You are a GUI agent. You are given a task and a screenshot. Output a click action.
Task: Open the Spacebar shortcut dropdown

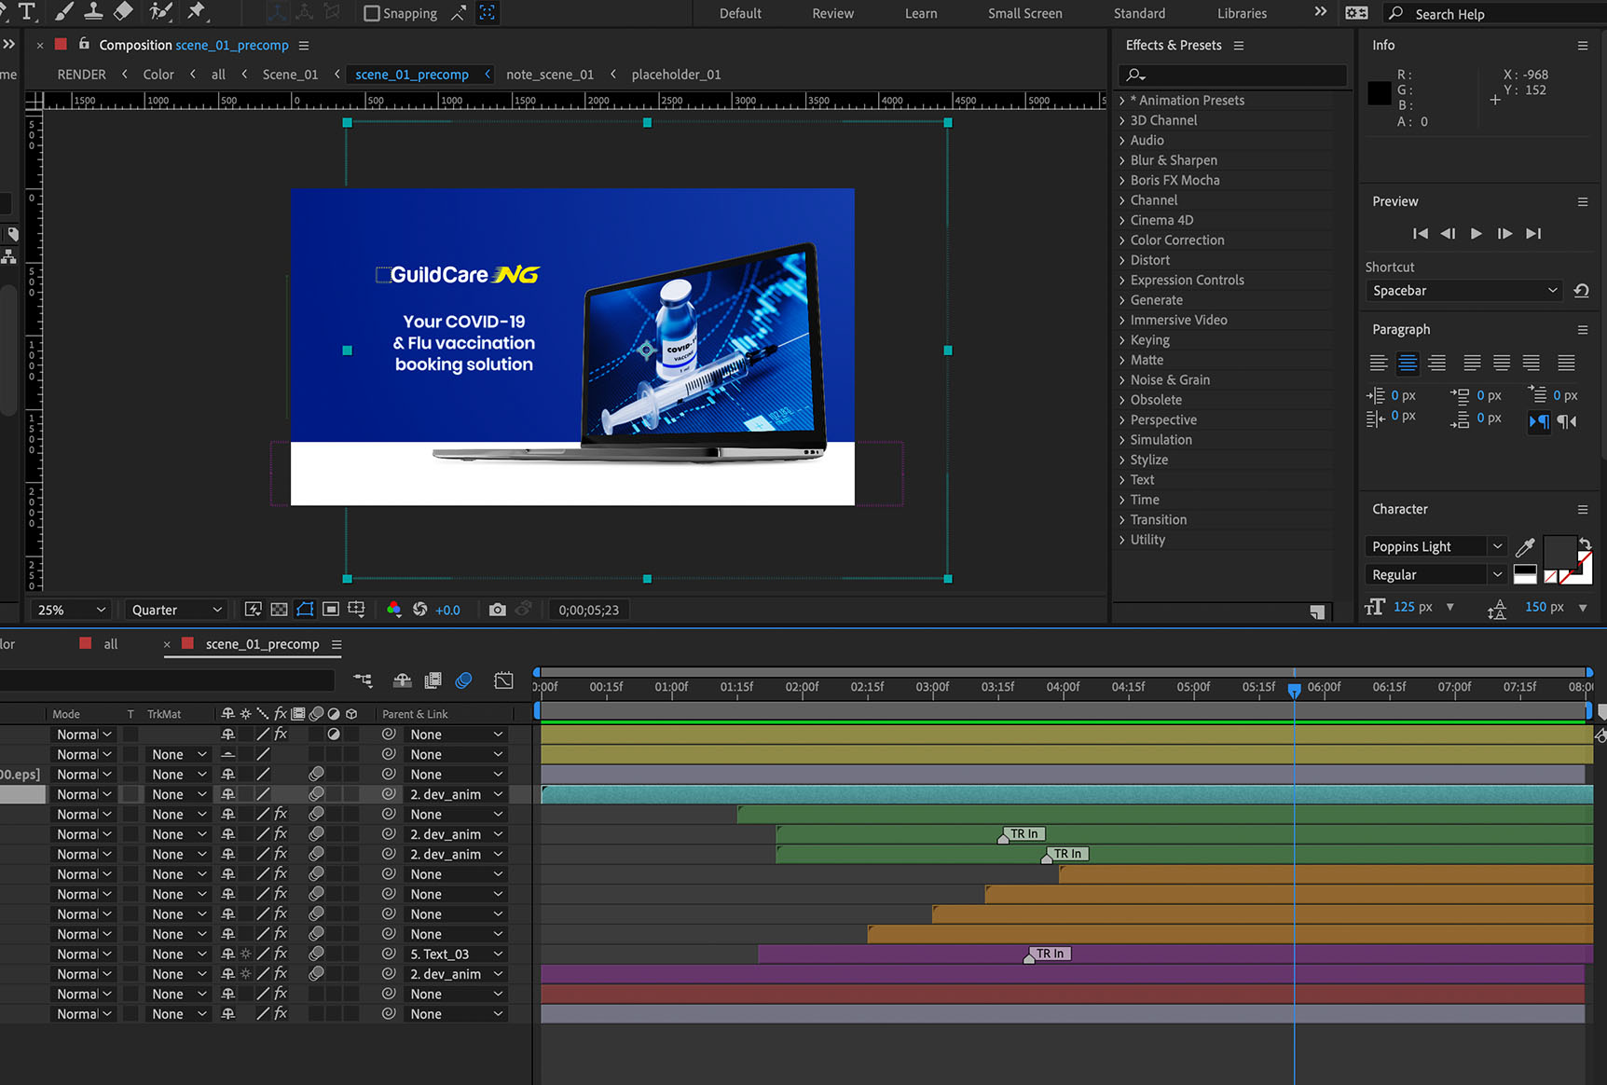[1464, 291]
